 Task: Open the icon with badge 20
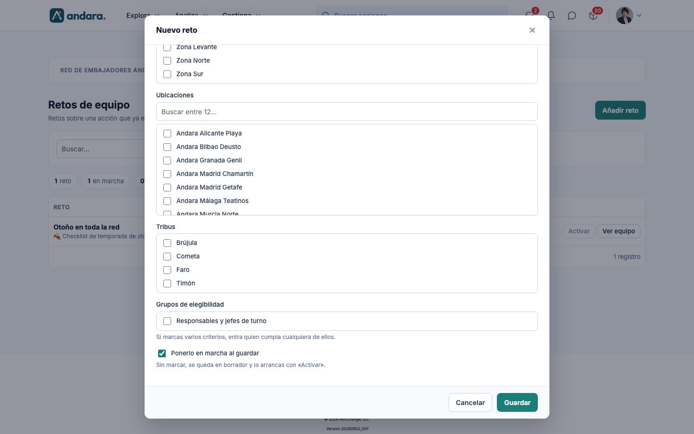point(594,14)
